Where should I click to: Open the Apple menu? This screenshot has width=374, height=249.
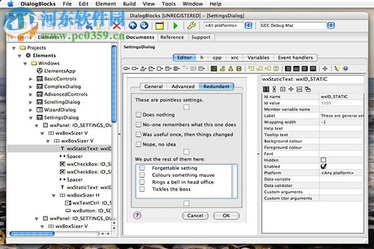[x=10, y=4]
